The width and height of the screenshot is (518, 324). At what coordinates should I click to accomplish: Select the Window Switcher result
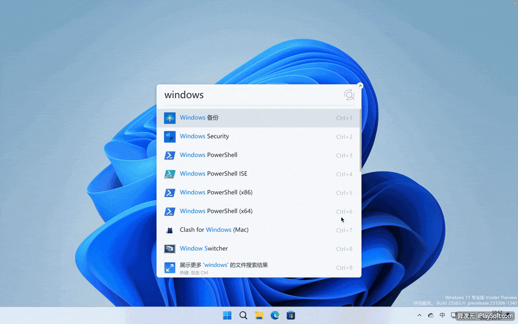click(x=259, y=248)
